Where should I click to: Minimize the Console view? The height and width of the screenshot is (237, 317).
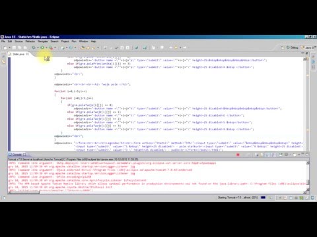303,154
